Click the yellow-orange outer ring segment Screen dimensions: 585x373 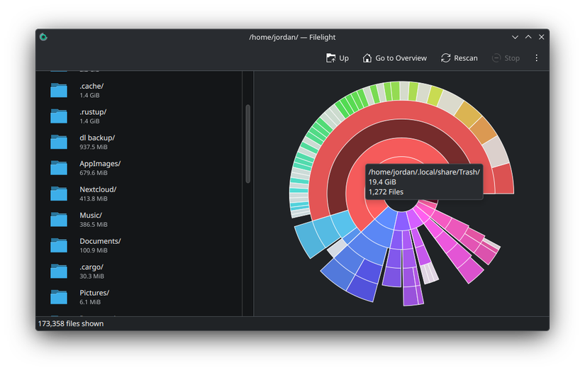click(467, 113)
